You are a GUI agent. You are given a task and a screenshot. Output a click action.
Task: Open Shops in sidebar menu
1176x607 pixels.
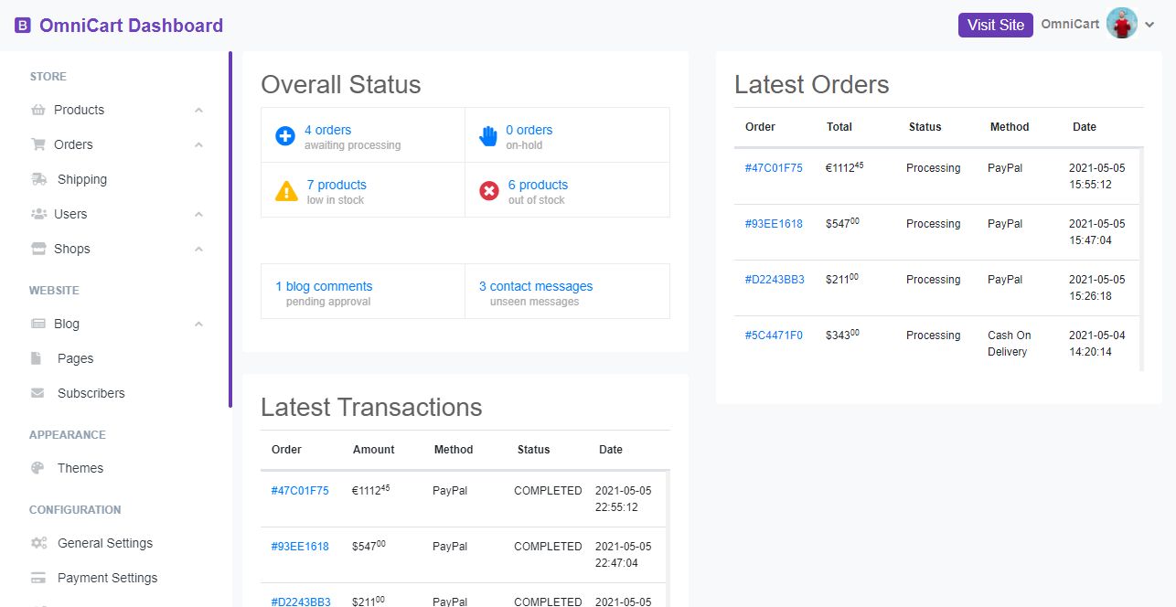point(71,249)
